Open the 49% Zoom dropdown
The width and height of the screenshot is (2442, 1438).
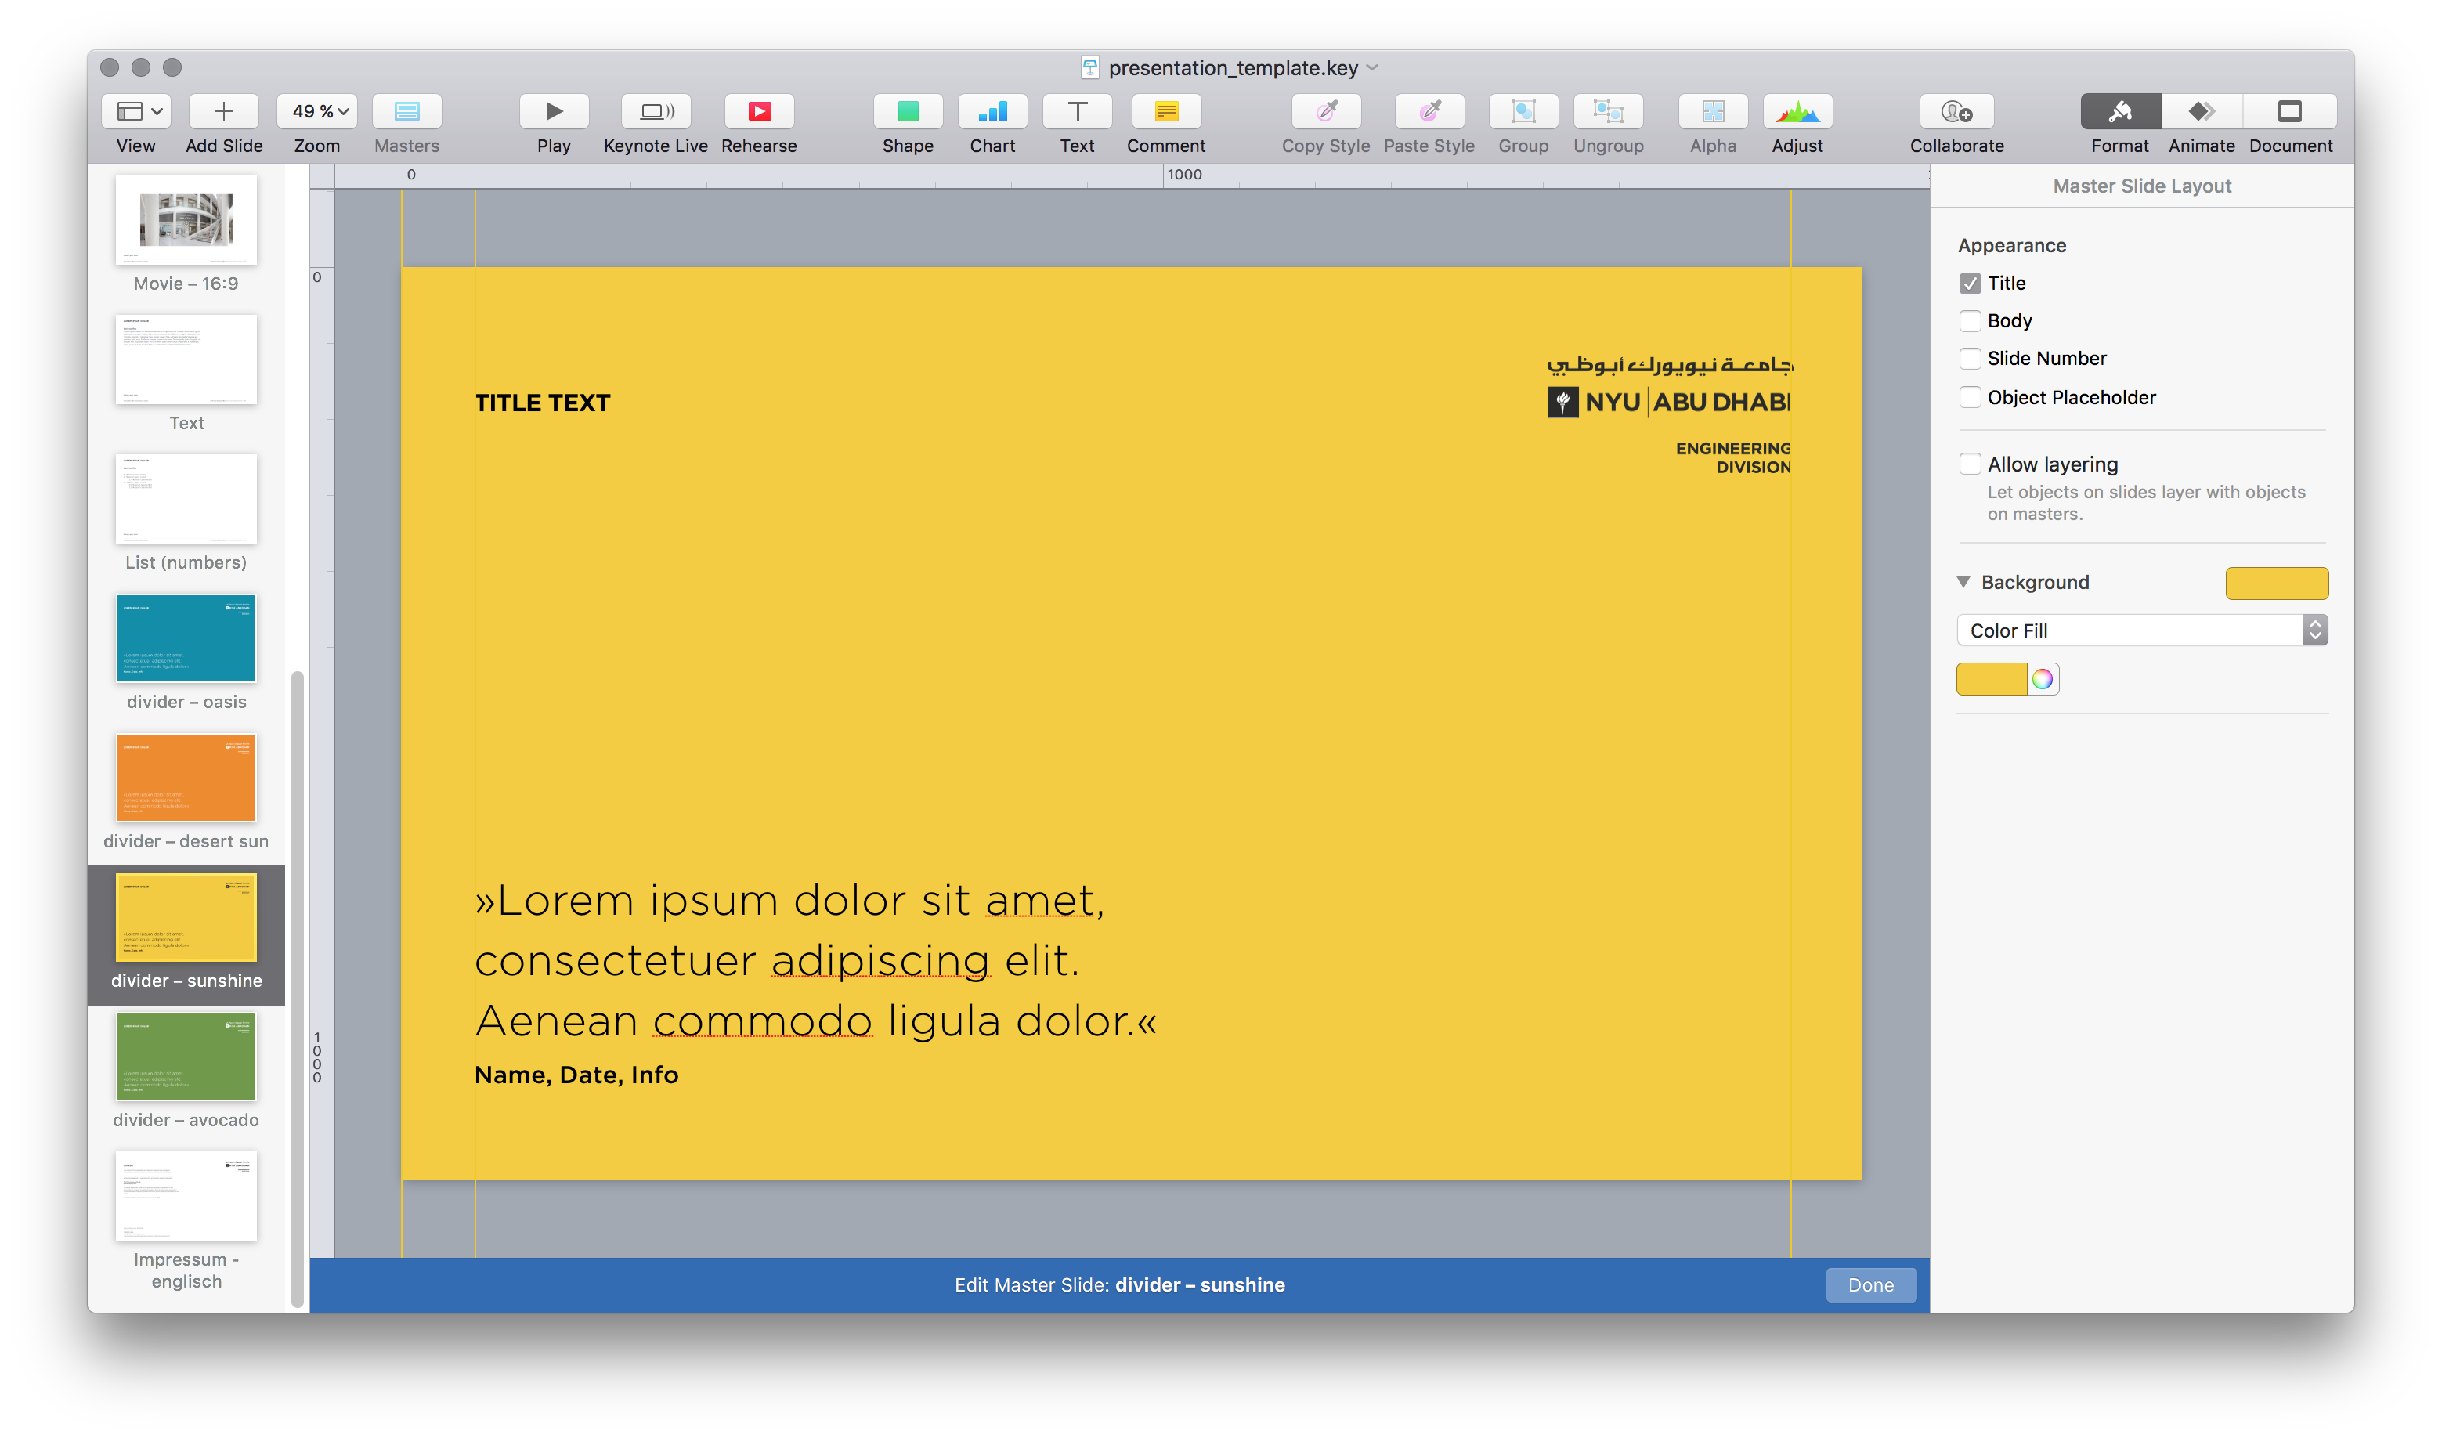[317, 111]
